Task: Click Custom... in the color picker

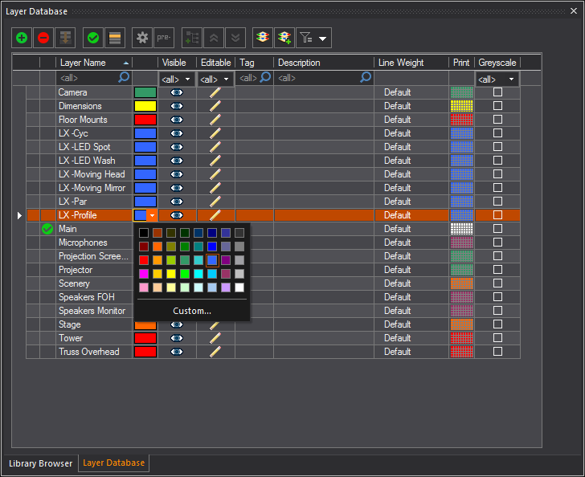Action: click(192, 311)
